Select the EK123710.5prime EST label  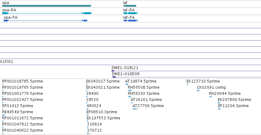pos(203,81)
